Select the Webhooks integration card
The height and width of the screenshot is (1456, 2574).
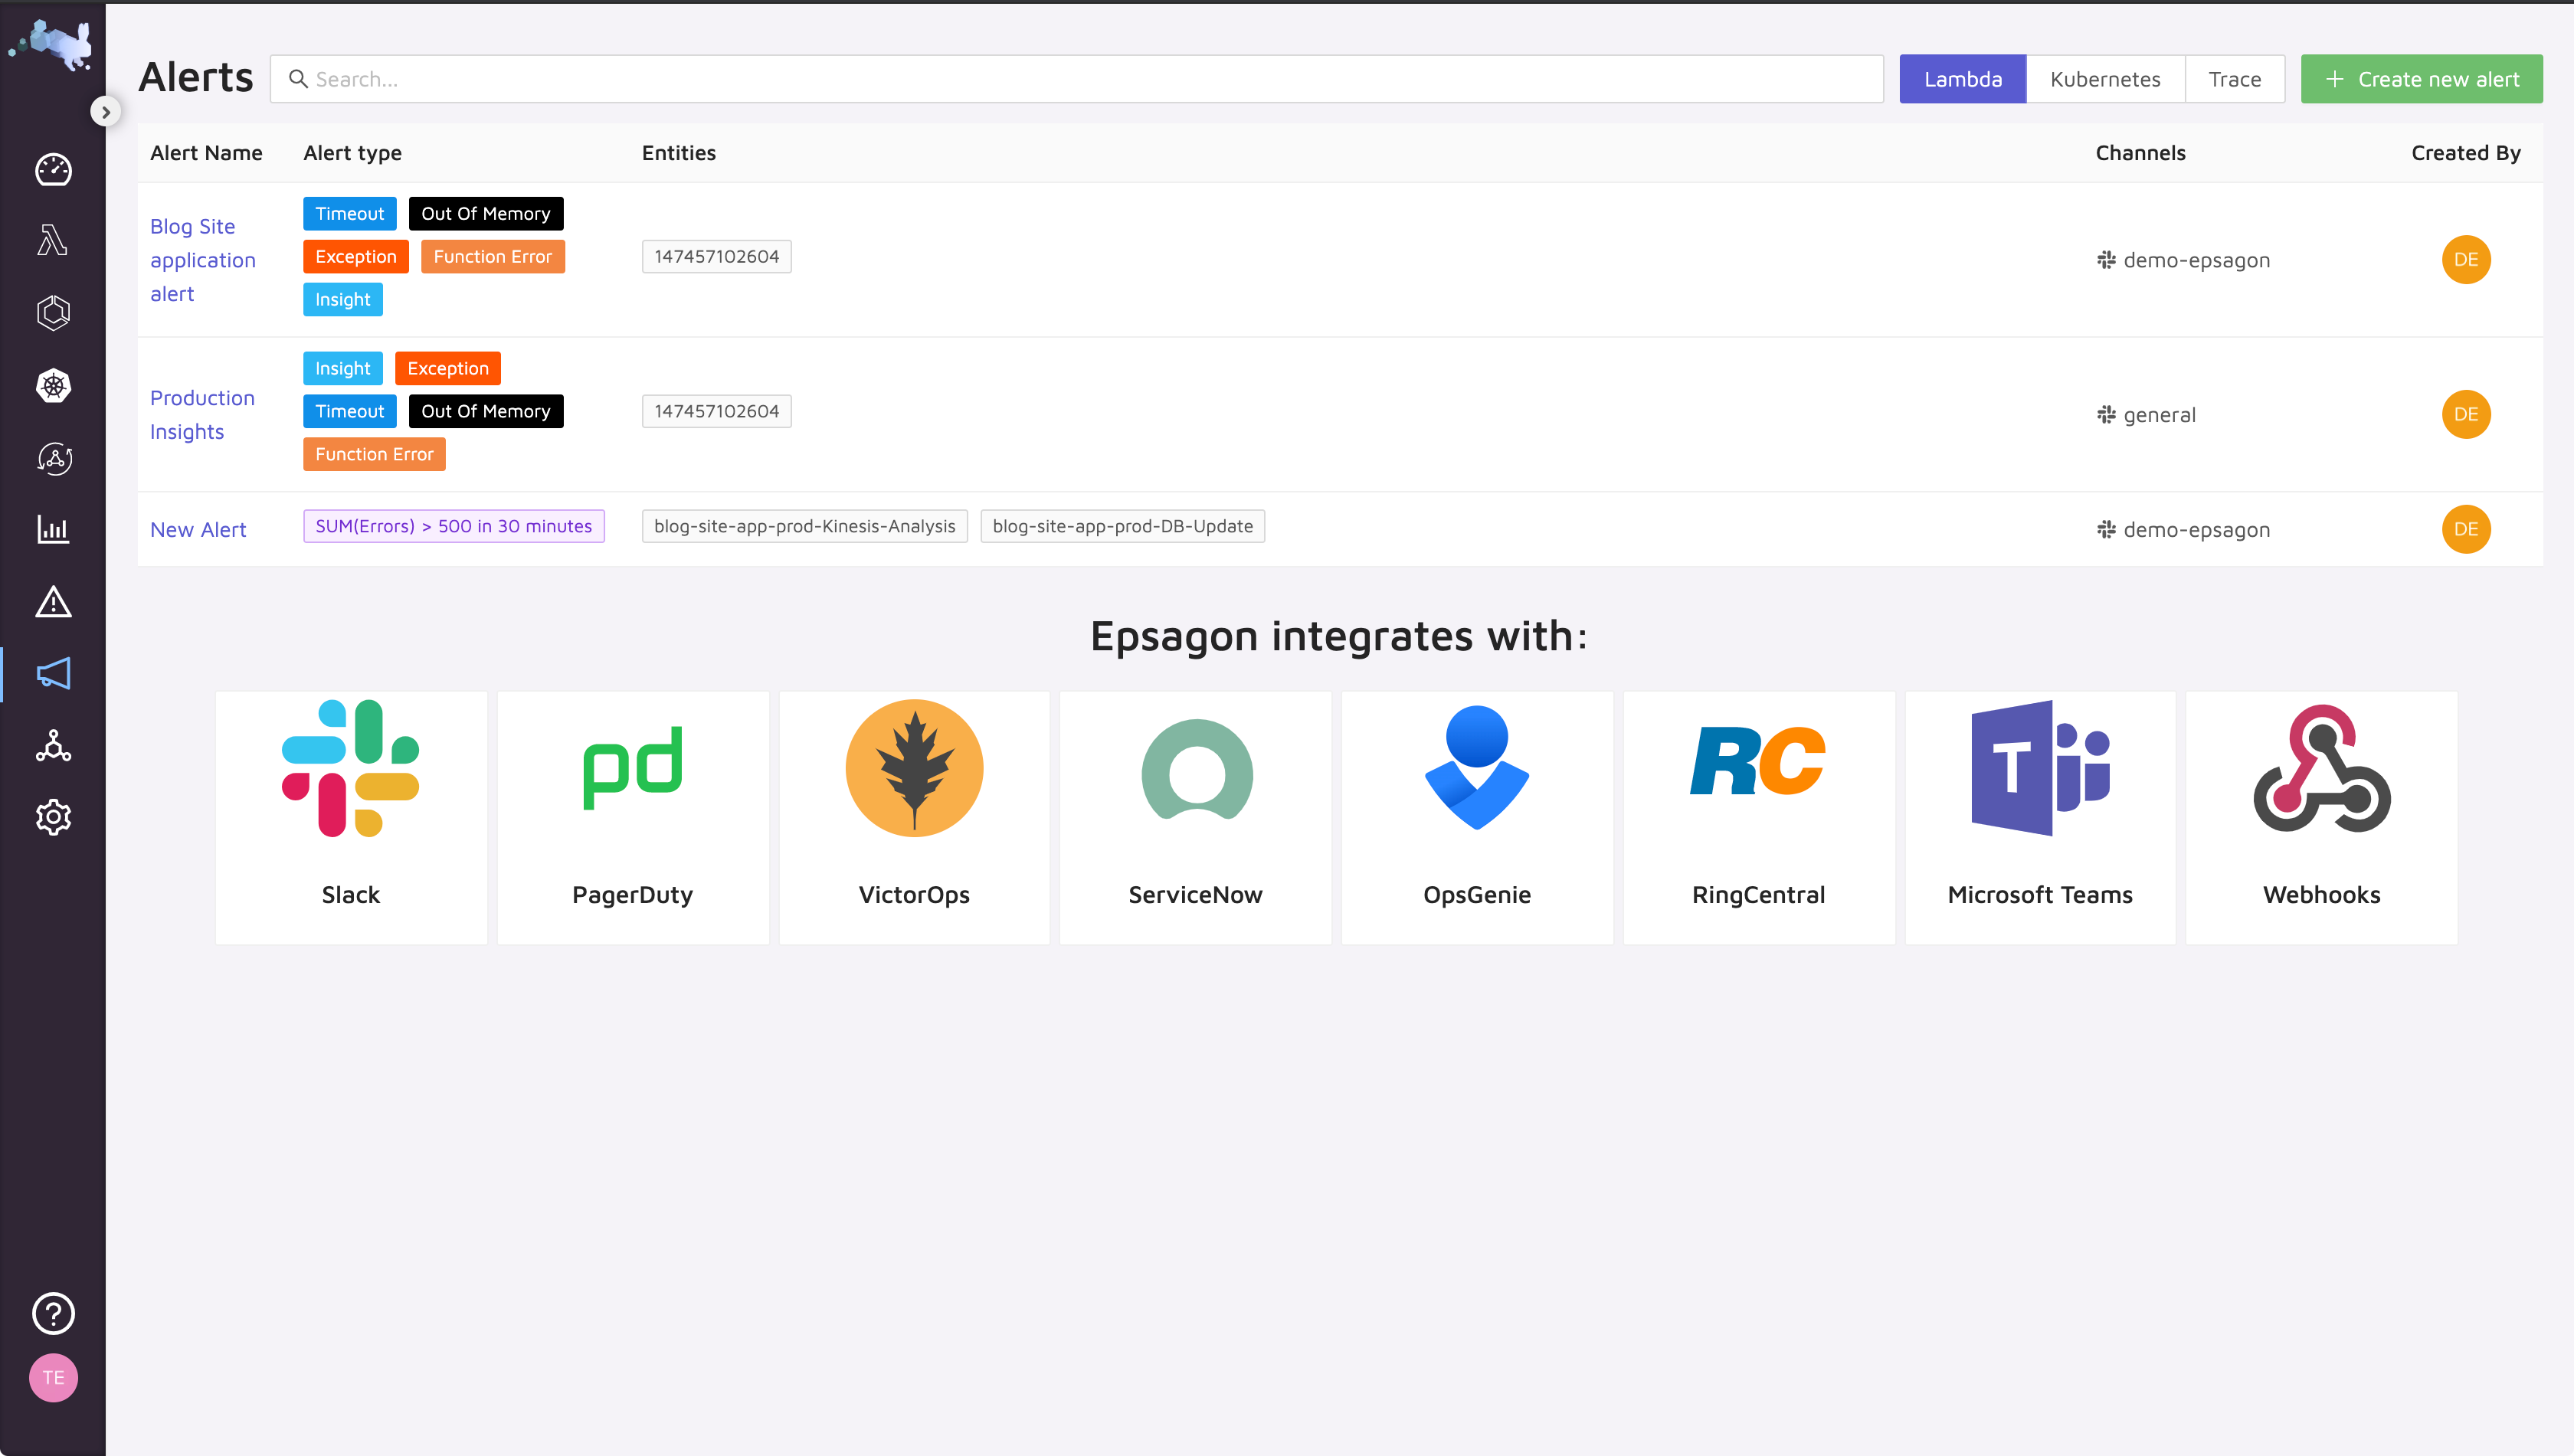click(x=2322, y=818)
